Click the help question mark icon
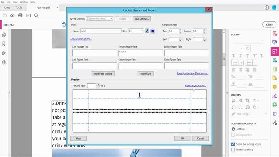Viewport: 279px width, 157px height. pos(266,7)
